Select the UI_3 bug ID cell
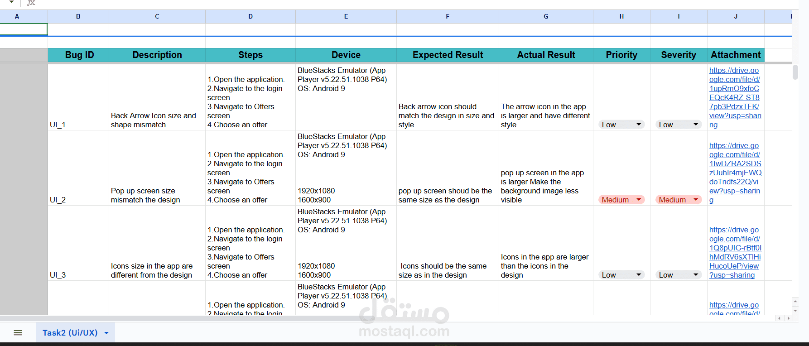Screen dimensions: 809x346 [x=78, y=243]
